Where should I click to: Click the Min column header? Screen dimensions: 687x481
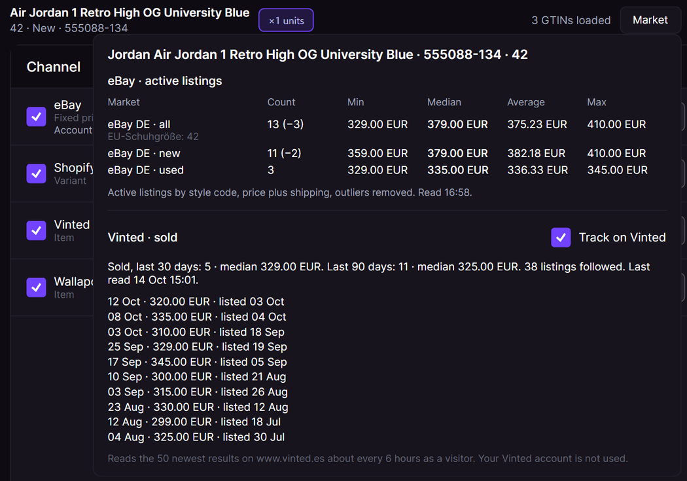point(356,102)
